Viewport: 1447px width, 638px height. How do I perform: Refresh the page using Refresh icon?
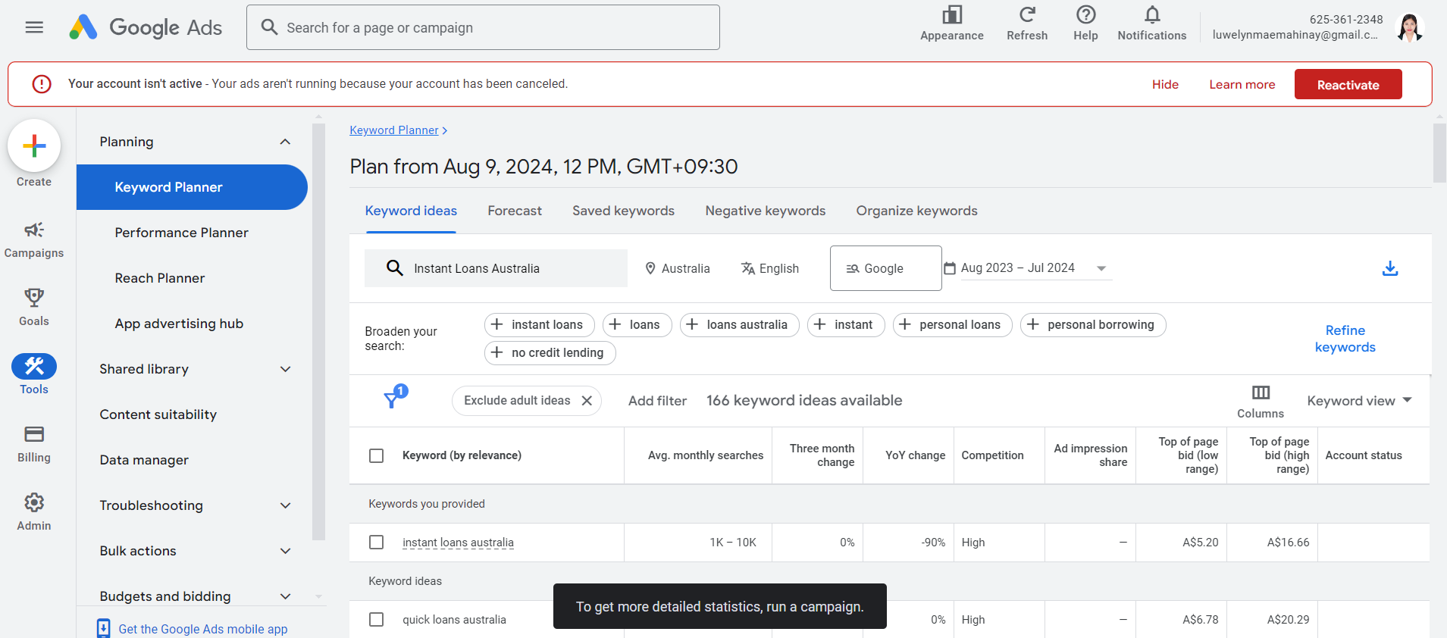point(1026,16)
